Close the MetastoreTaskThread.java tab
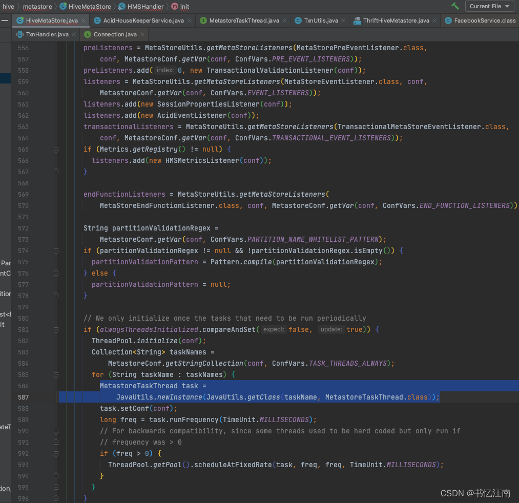 (284, 20)
